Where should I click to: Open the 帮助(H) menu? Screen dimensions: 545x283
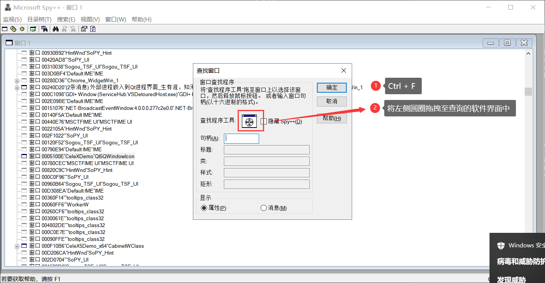click(x=142, y=20)
